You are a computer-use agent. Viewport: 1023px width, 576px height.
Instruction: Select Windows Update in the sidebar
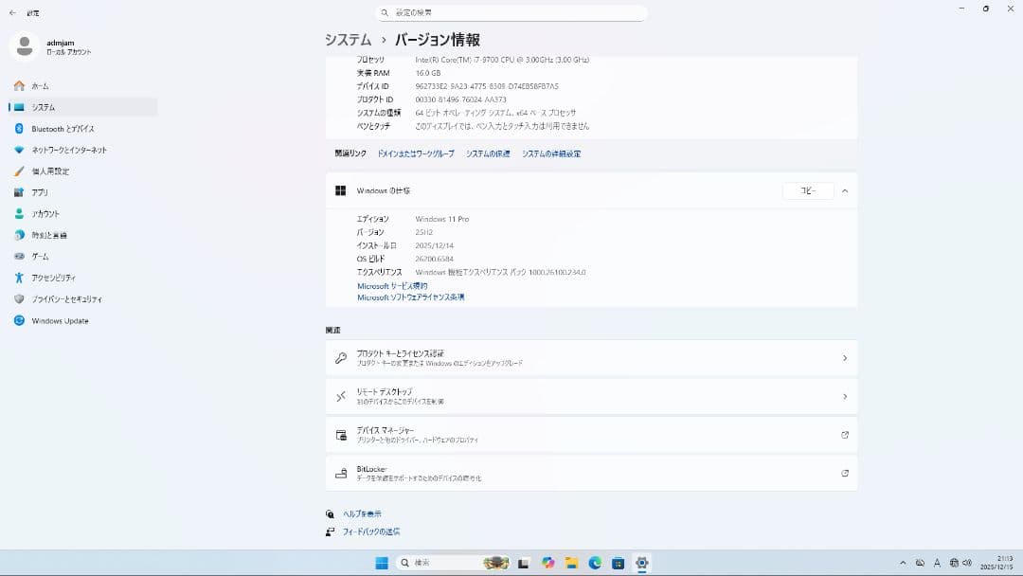pyautogui.click(x=61, y=320)
